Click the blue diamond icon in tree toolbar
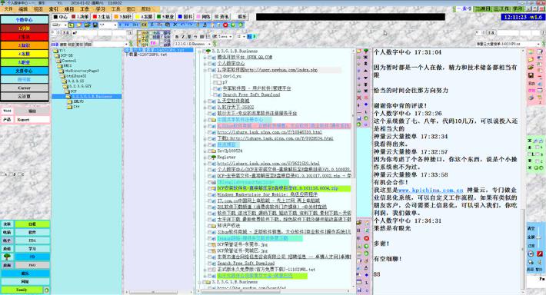 tap(366, 104)
